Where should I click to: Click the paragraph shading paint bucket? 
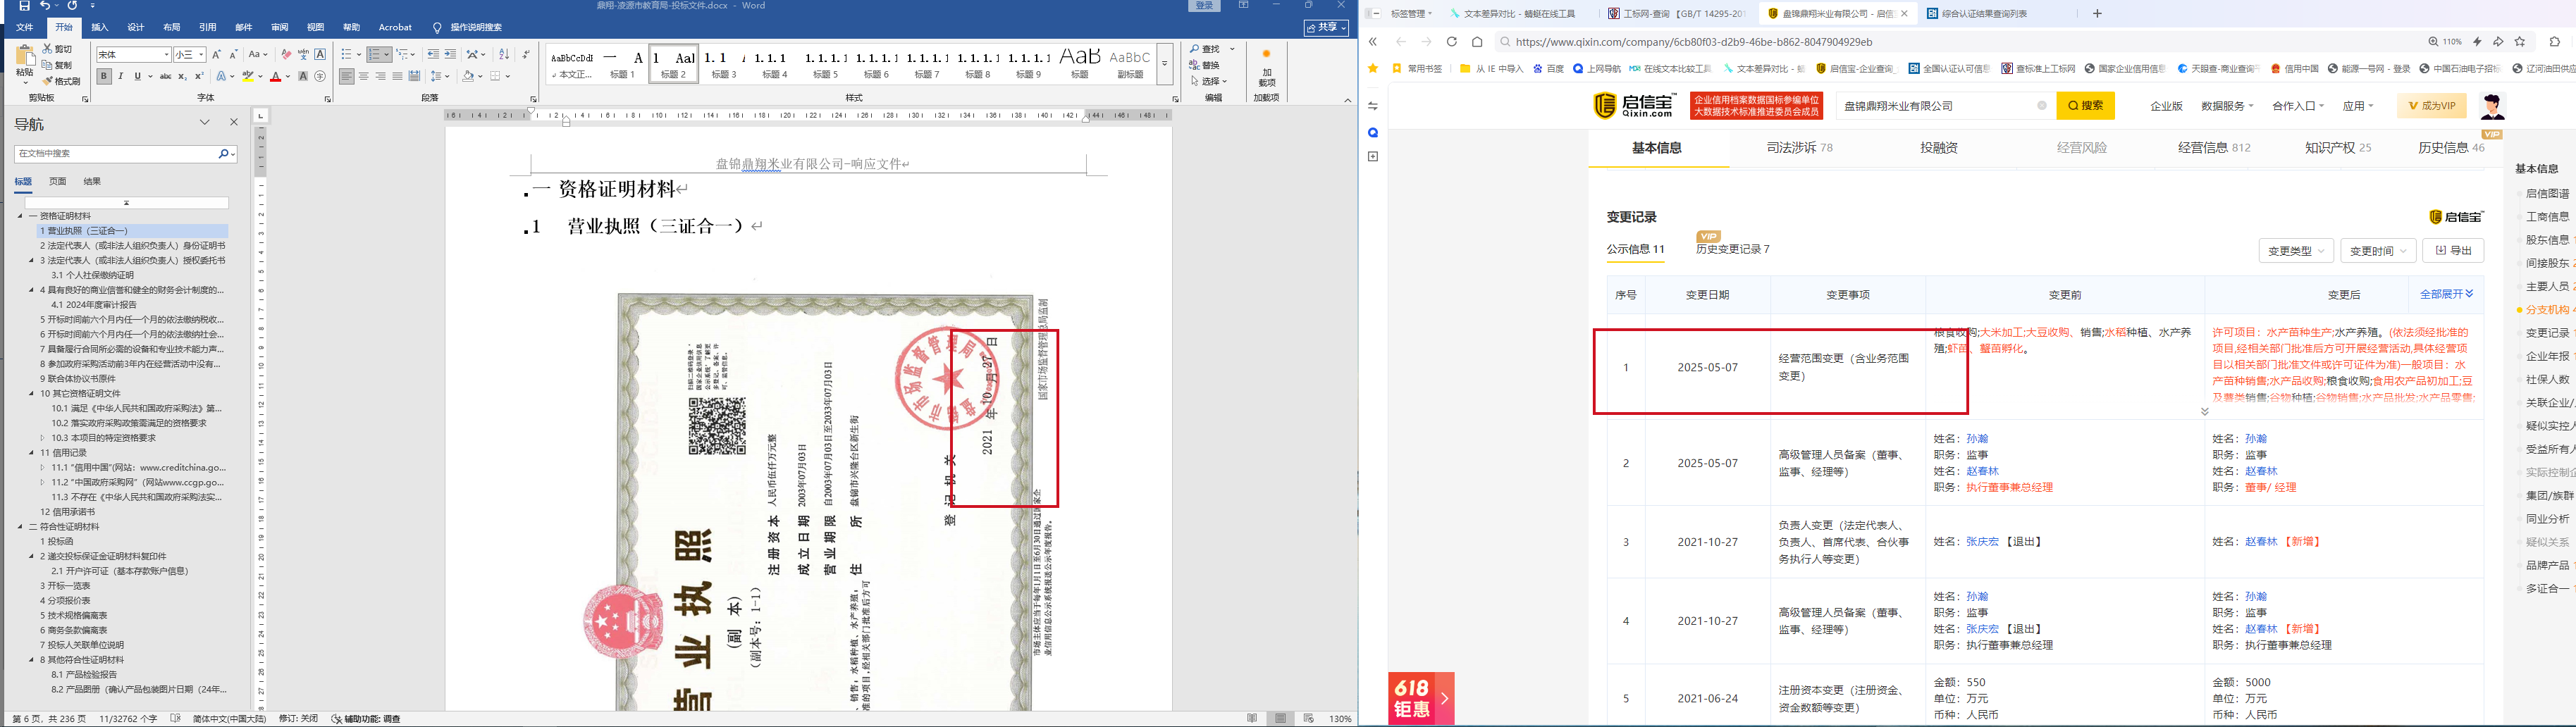(x=468, y=76)
